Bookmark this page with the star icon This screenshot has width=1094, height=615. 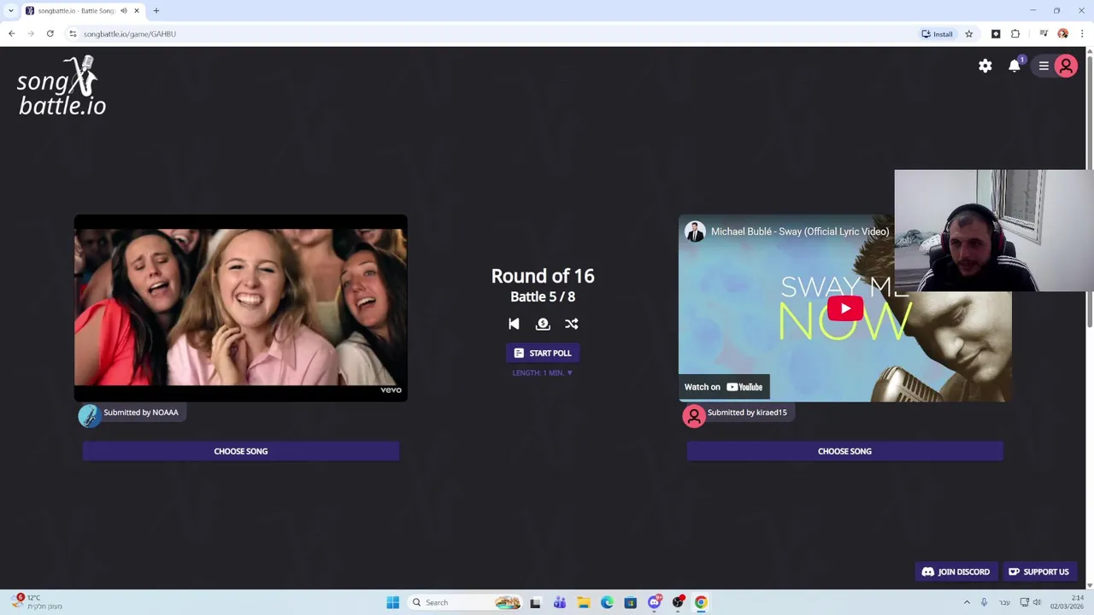click(968, 34)
